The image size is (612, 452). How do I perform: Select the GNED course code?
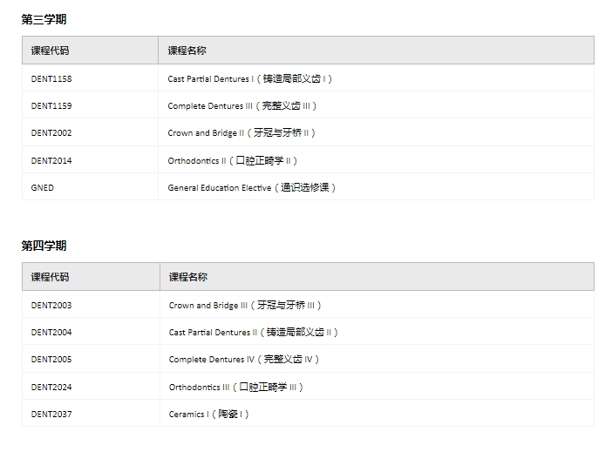pyautogui.click(x=42, y=187)
